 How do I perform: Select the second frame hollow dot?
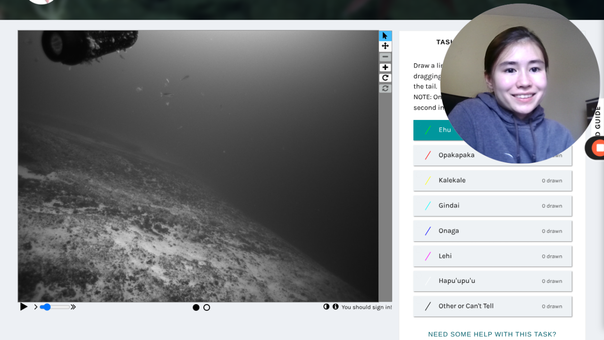click(207, 307)
